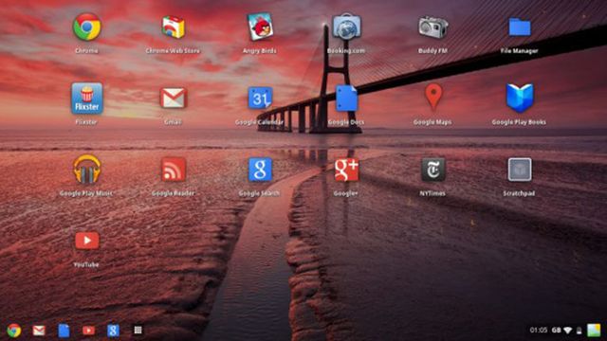The width and height of the screenshot is (607, 341).
Task: Open Google Reader app
Action: pos(173,170)
